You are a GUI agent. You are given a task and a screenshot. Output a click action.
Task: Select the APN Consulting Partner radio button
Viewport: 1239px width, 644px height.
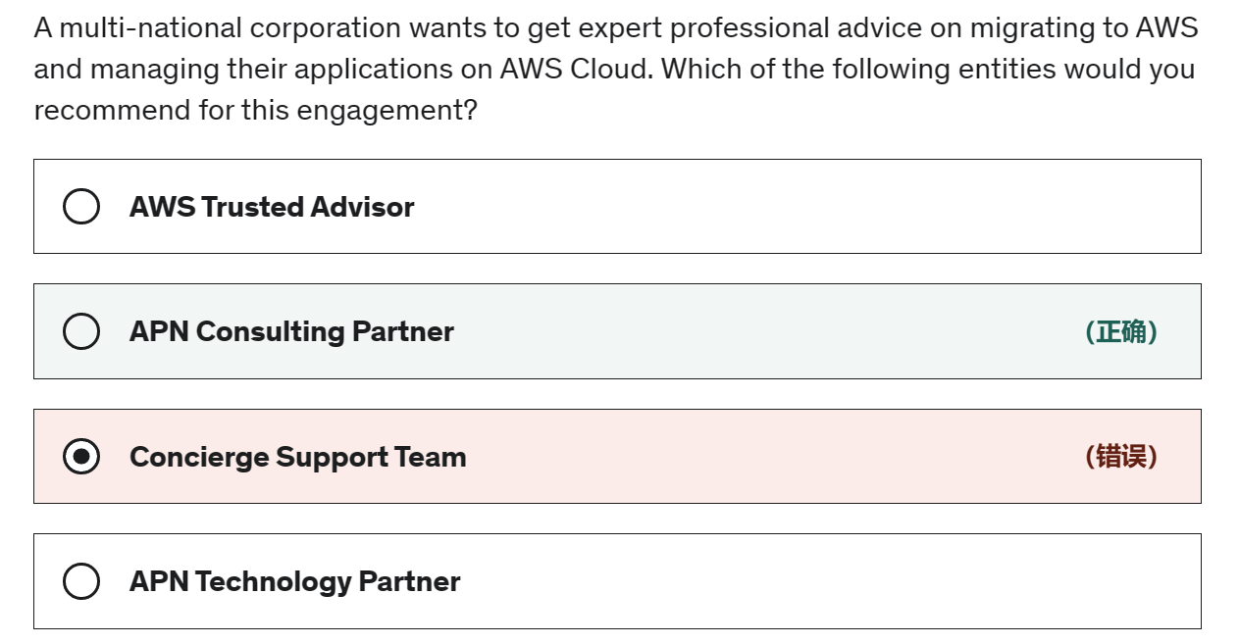pos(81,331)
